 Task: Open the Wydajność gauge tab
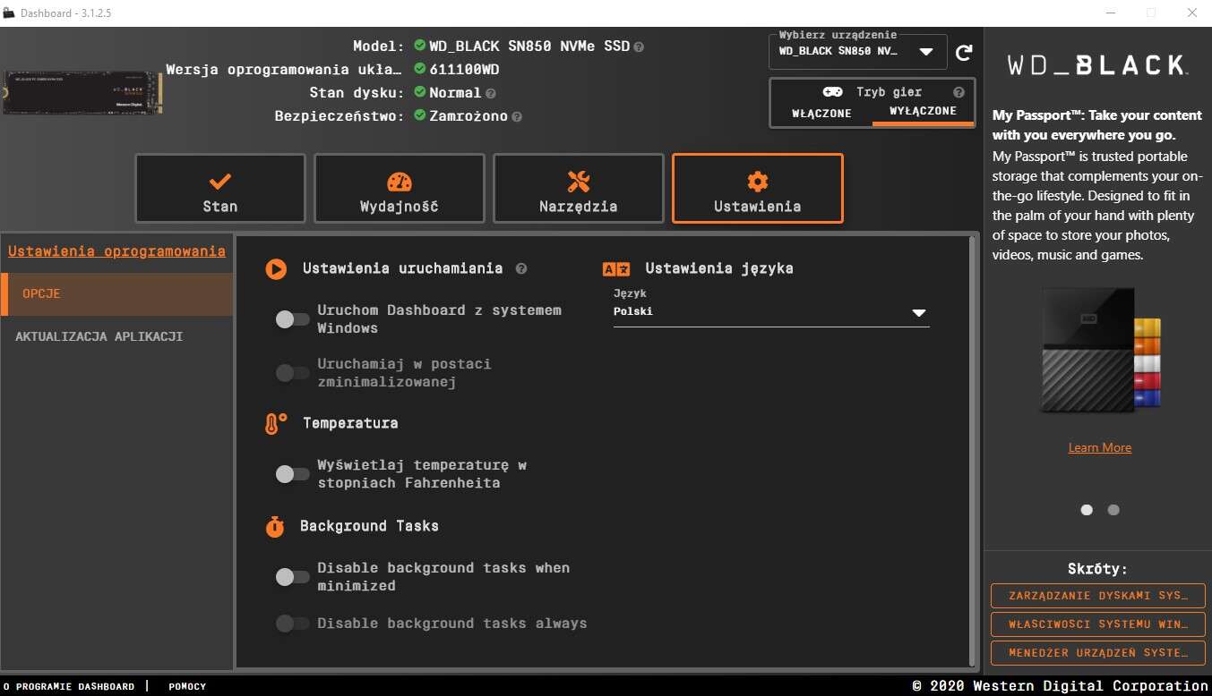coord(399,189)
